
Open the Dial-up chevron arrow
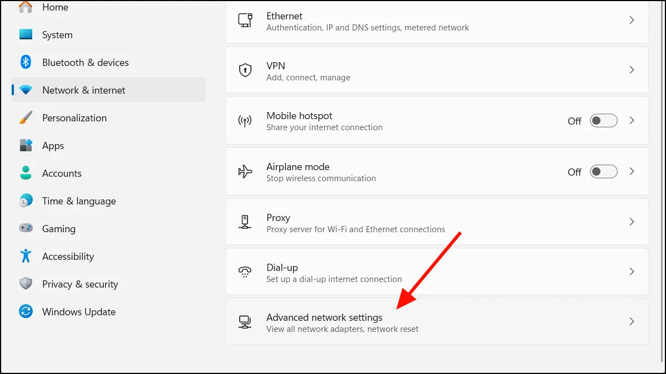point(632,271)
